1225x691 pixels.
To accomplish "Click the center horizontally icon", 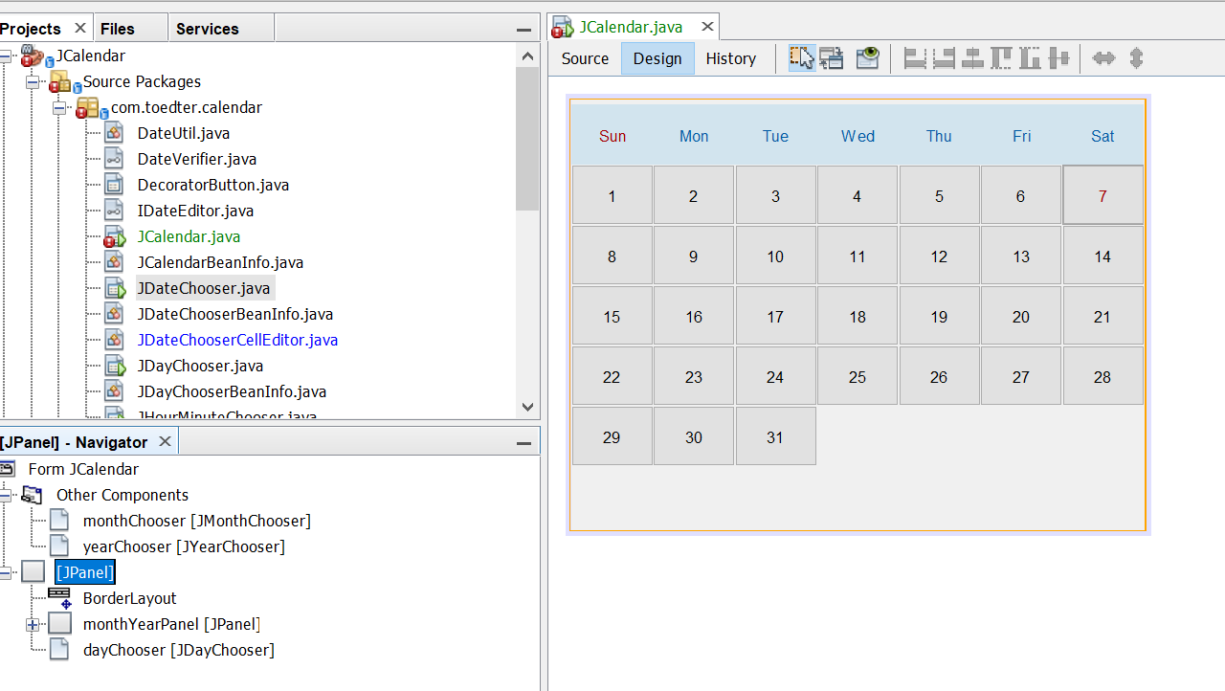I will (972, 58).
